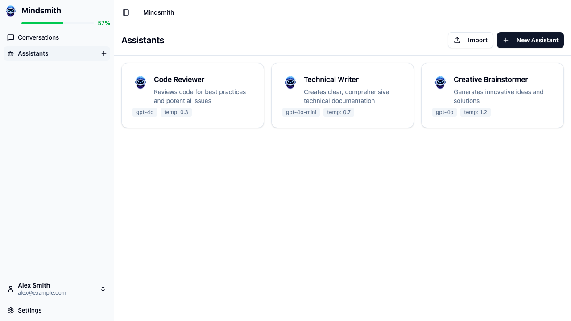
Task: Click the upload icon inside the Import button
Action: click(457, 40)
